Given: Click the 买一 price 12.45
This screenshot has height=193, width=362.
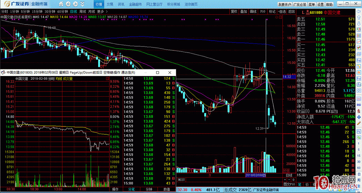Looking at the screenshot, I should (x=320, y=45).
